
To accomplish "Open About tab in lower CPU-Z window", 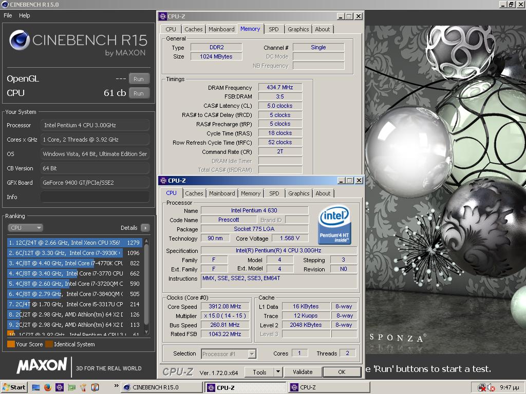I will pos(323,193).
